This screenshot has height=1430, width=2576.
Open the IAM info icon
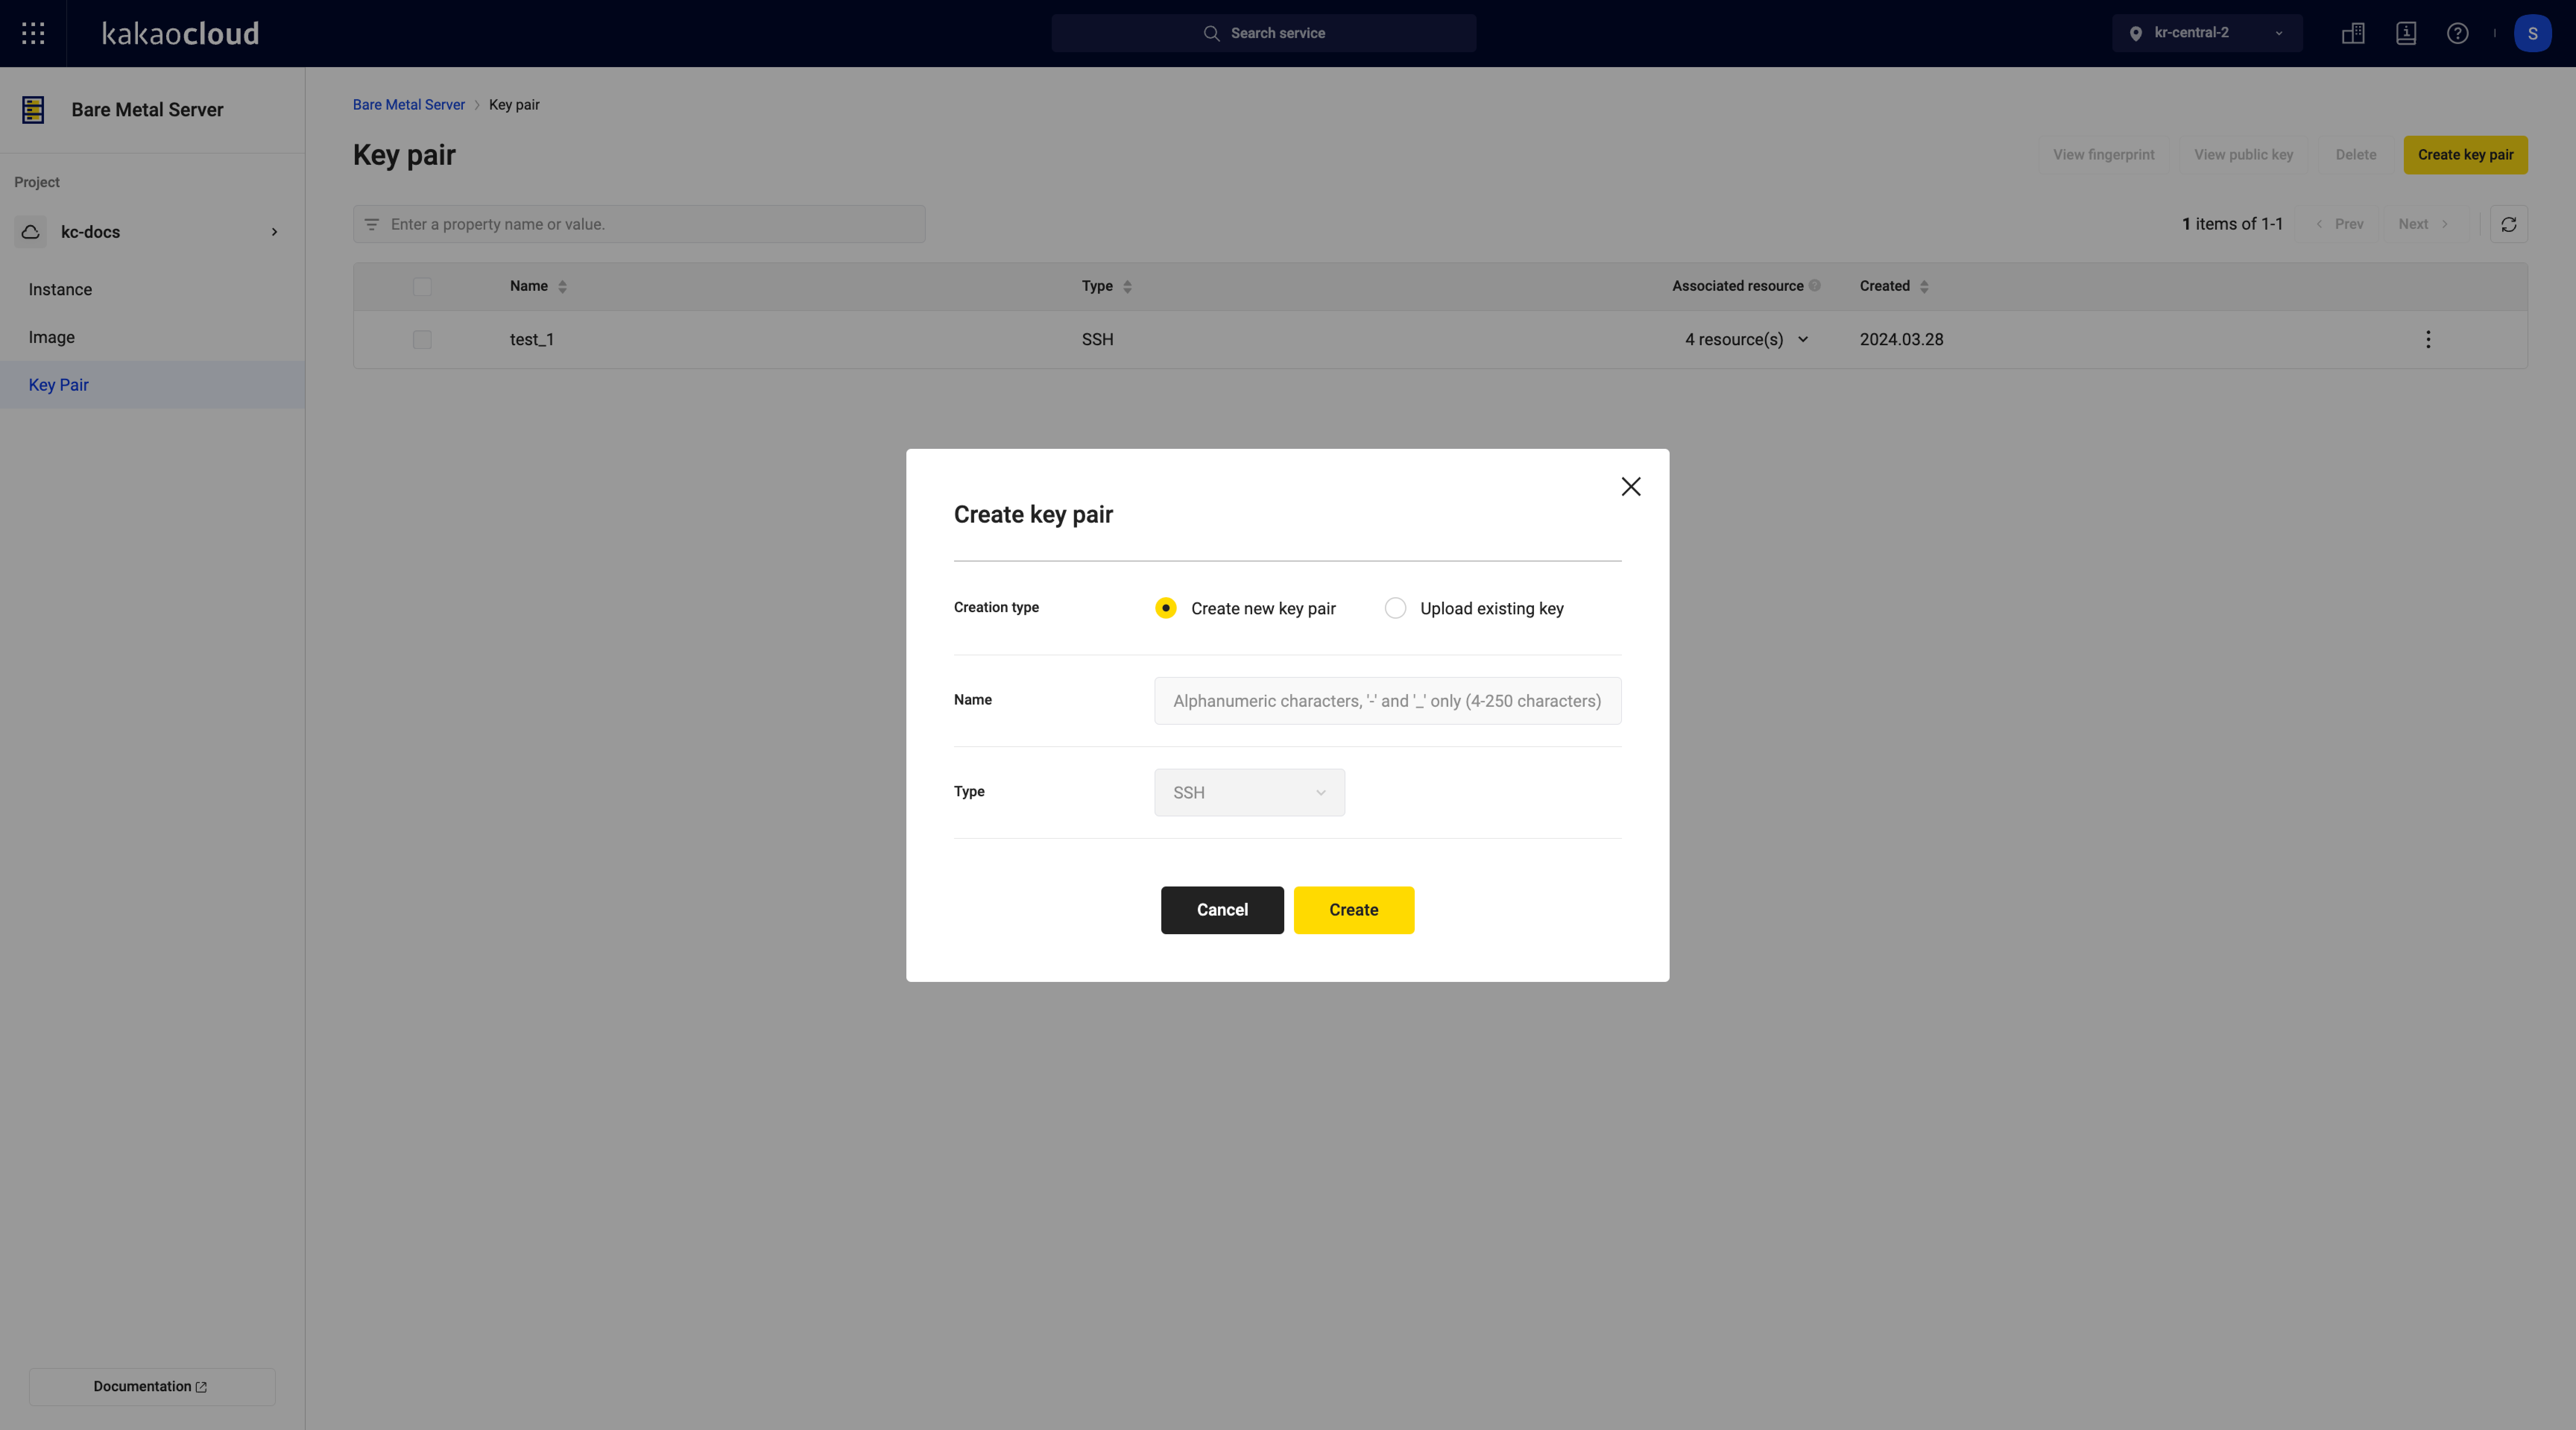coord(2406,33)
